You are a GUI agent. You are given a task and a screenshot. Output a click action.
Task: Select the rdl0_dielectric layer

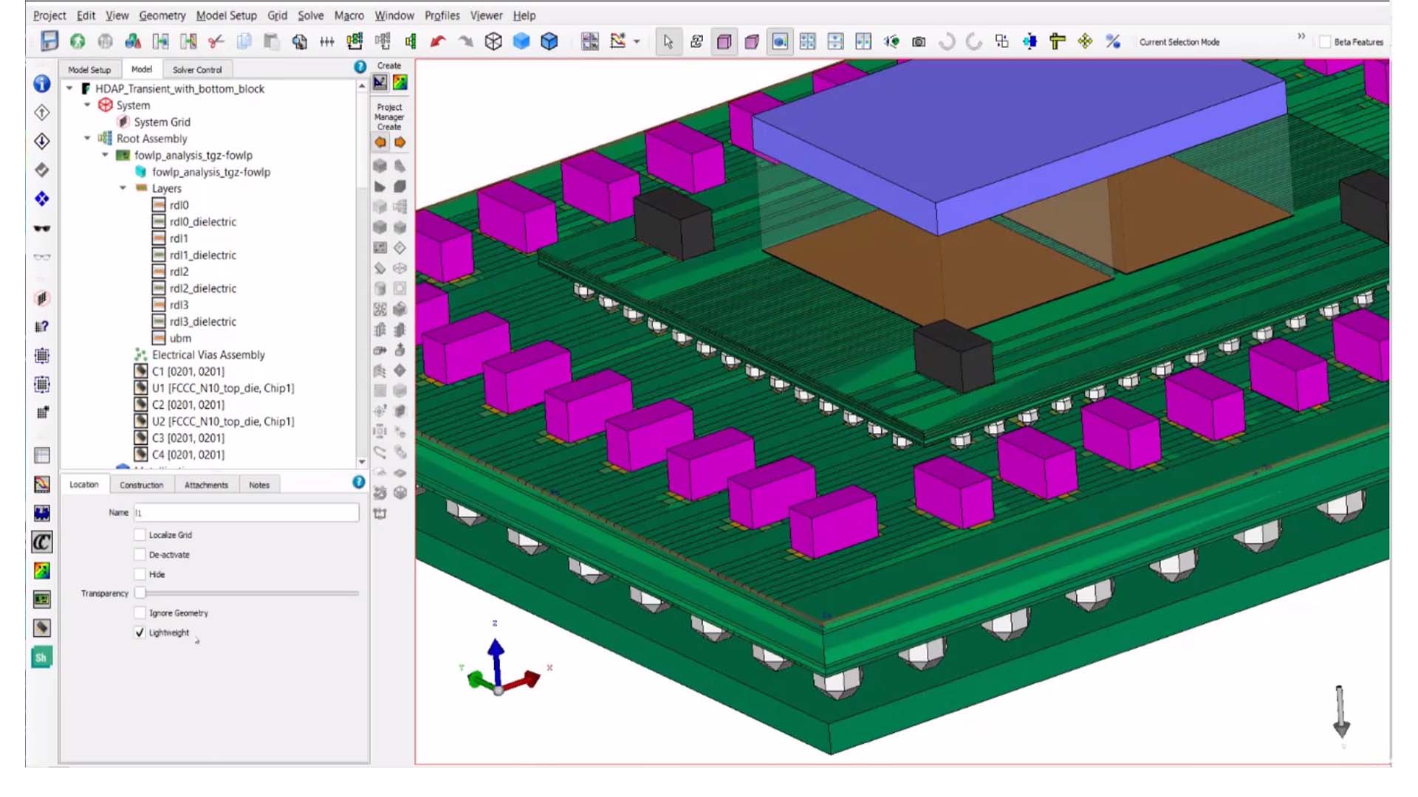coord(202,221)
